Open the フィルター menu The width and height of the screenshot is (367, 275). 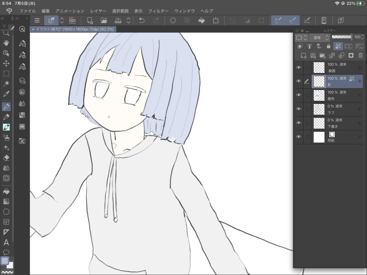click(158, 11)
